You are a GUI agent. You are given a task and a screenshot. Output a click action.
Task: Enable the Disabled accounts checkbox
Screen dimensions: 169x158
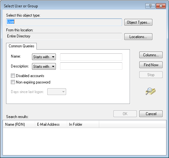pyautogui.click(x=13, y=76)
